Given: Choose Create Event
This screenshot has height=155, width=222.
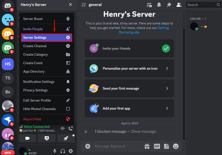Looking at the screenshot, I should pyautogui.click(x=46, y=63).
